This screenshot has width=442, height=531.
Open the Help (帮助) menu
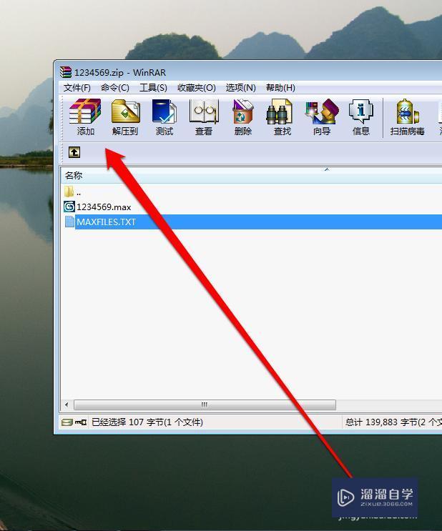(x=280, y=88)
